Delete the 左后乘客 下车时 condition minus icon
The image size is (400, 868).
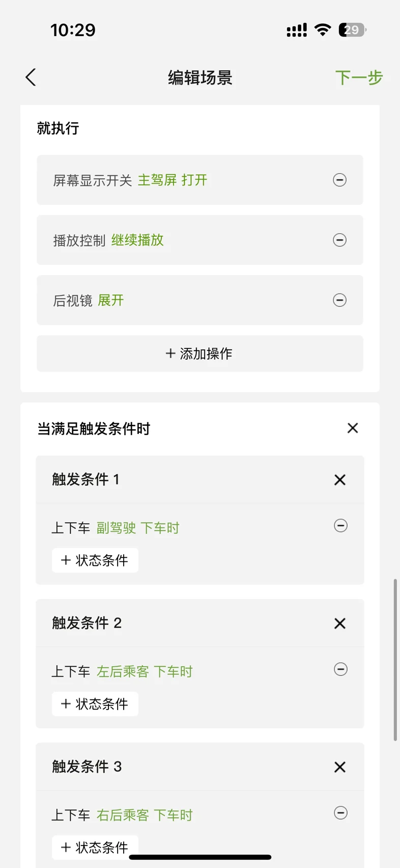(x=340, y=669)
